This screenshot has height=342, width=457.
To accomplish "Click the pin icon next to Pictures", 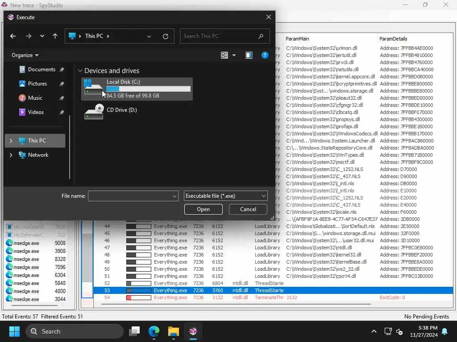I will click(x=62, y=84).
